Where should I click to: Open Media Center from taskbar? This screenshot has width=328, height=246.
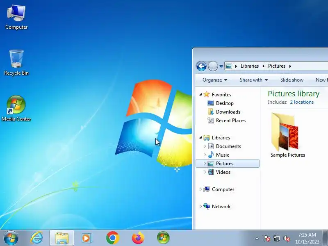163,238
